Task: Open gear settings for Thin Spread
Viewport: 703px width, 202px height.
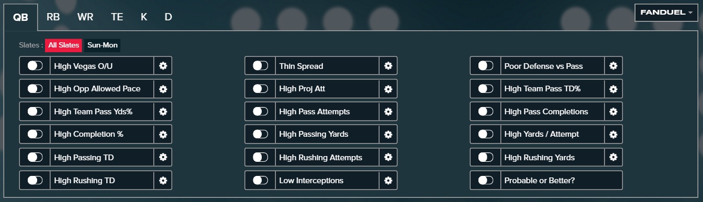Action: (388, 66)
